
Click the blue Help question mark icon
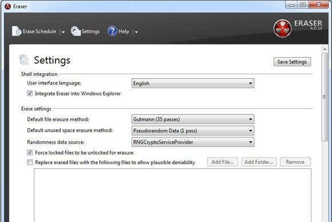tap(112, 31)
